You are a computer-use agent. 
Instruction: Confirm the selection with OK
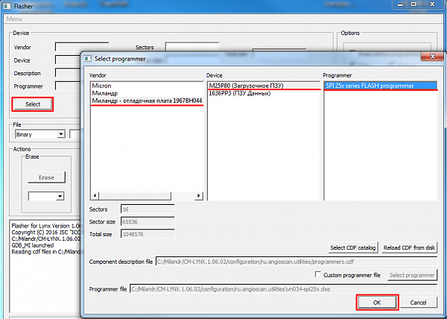click(376, 303)
